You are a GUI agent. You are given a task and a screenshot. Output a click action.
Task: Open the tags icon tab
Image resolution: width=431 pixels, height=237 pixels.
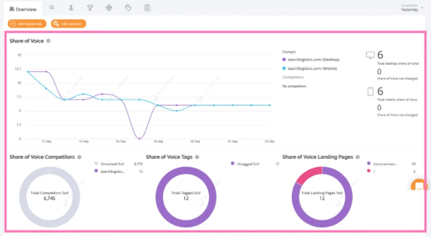[128, 8]
